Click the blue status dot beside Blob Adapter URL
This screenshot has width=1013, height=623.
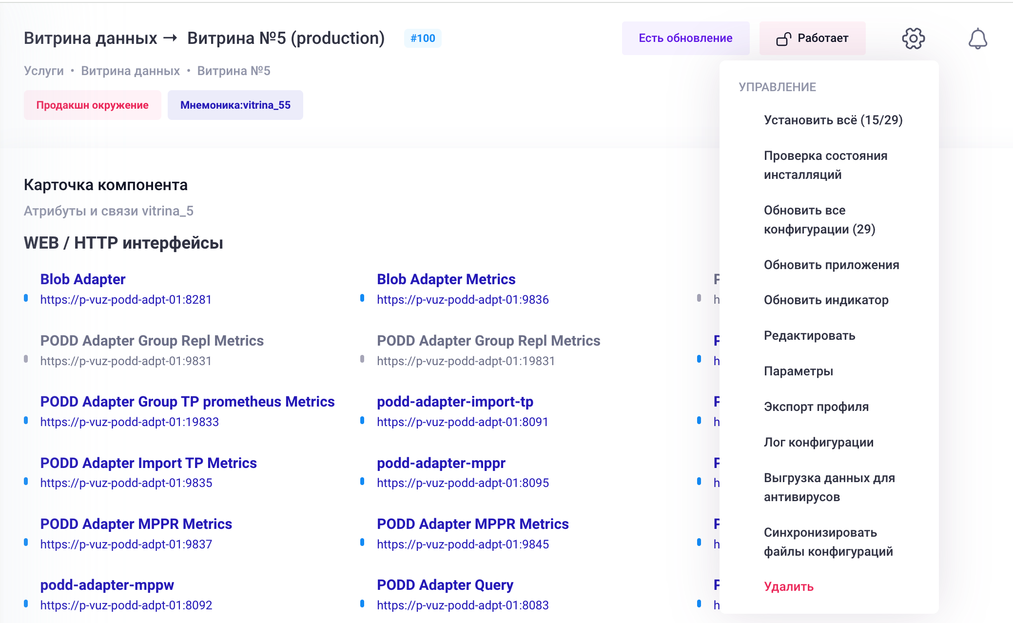27,299
